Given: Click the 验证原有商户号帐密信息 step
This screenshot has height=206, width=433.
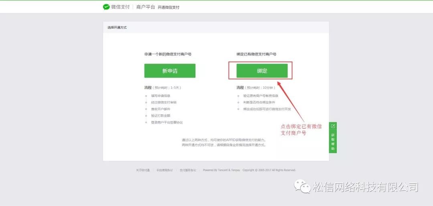Looking at the screenshot, I should coord(261,96).
